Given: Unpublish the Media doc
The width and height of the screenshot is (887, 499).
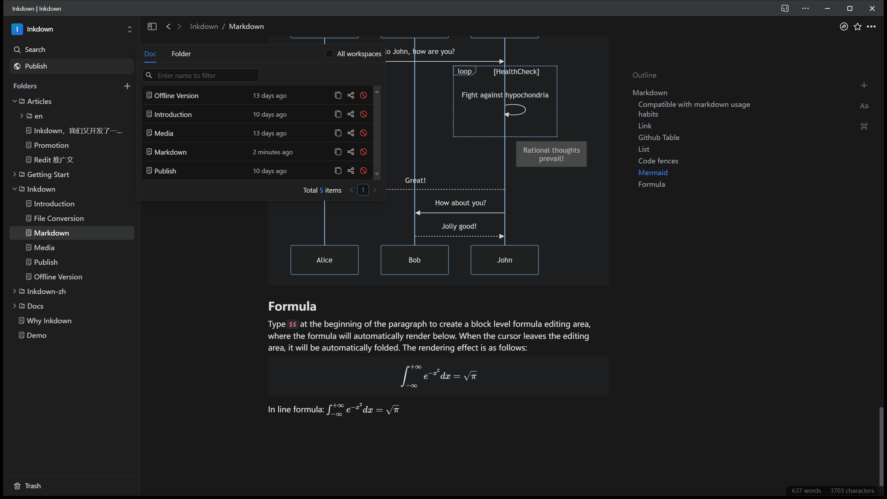Looking at the screenshot, I should click(x=363, y=133).
